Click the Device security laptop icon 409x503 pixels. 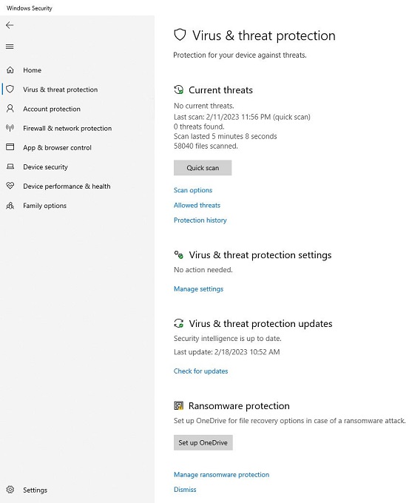[x=10, y=167]
